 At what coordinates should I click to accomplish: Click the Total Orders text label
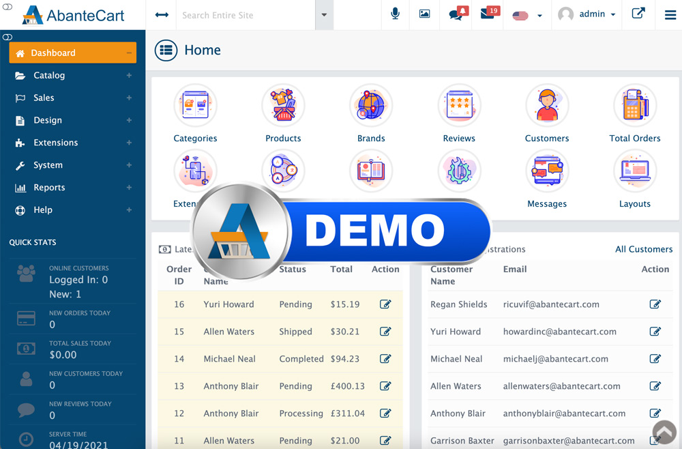pos(635,139)
